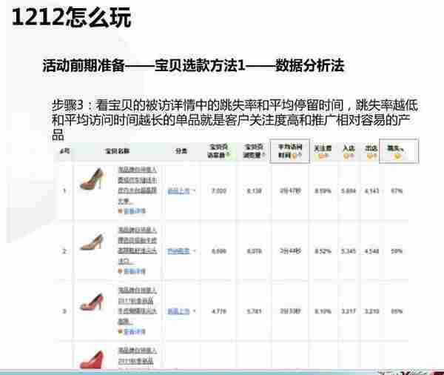Select the row 3 关注度 percentage cell
444x375 pixels.
pos(323,311)
